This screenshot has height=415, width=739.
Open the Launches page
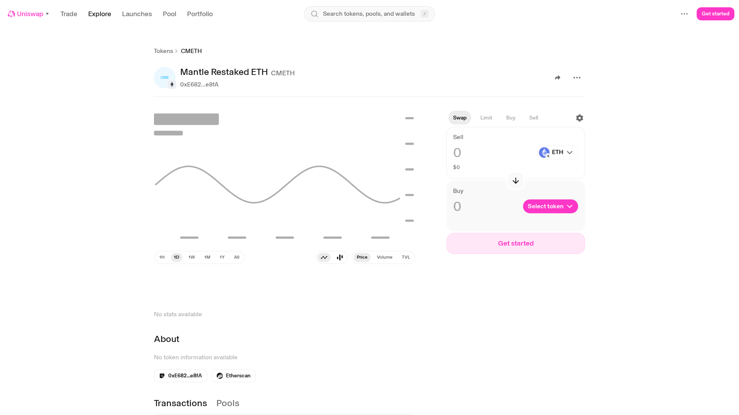pos(137,14)
